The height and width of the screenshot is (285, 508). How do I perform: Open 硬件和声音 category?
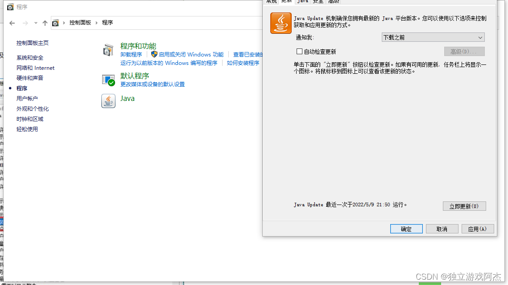tap(30, 78)
